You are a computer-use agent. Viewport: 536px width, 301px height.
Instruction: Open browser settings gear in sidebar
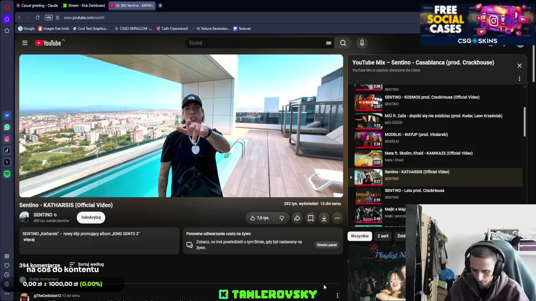pos(7,284)
